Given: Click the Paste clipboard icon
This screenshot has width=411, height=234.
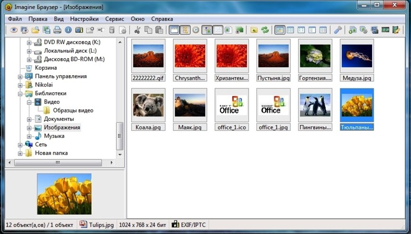Looking at the screenshot, I should click(159, 30).
